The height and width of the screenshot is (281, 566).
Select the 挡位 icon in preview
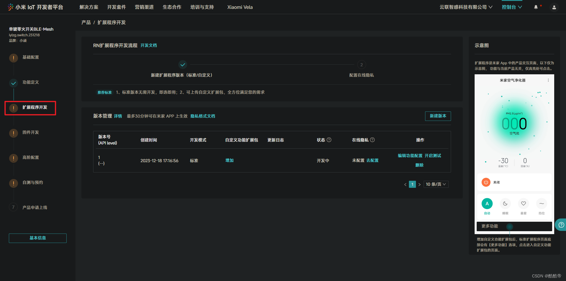542,203
